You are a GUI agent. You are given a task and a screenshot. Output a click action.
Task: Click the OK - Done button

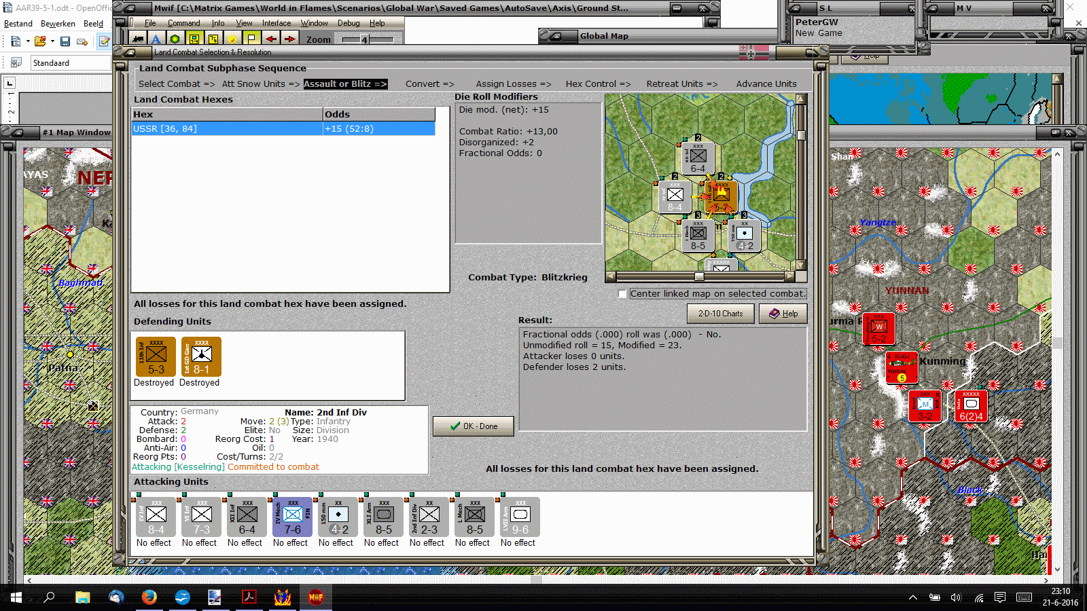tap(474, 426)
